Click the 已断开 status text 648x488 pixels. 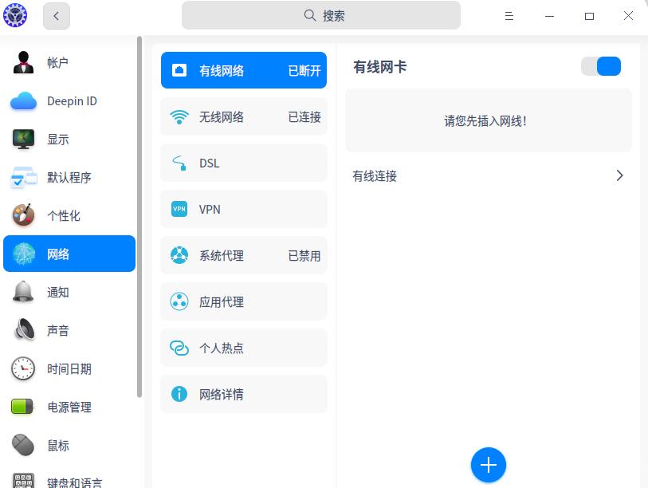304,71
